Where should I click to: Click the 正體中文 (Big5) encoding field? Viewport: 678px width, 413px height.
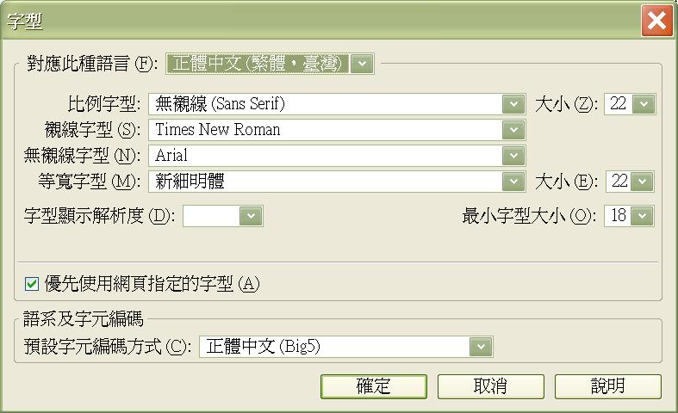334,347
